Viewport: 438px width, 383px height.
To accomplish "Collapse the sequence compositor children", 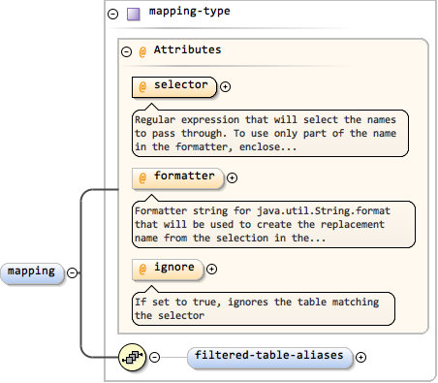I will point(155,357).
